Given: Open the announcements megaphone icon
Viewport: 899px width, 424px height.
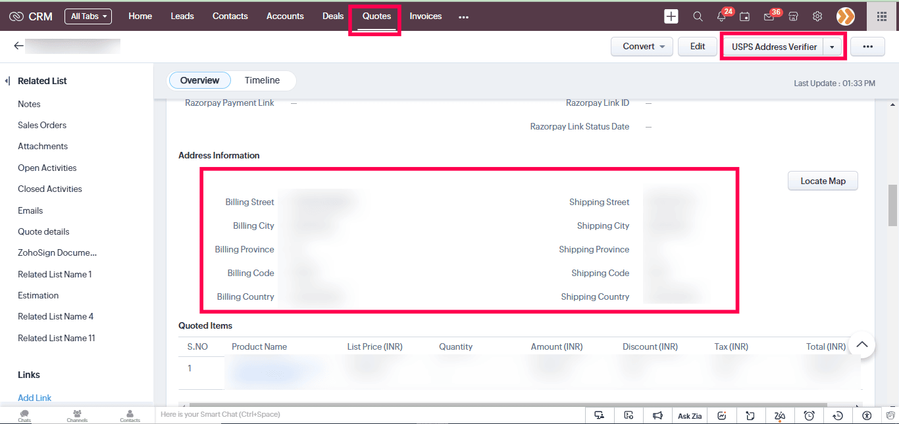Looking at the screenshot, I should (x=657, y=415).
